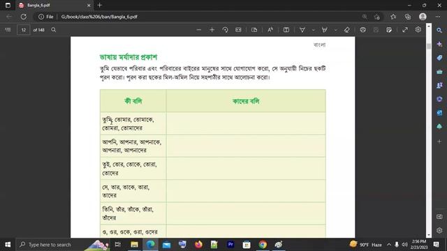Open the Collections panel

pos(408,17)
